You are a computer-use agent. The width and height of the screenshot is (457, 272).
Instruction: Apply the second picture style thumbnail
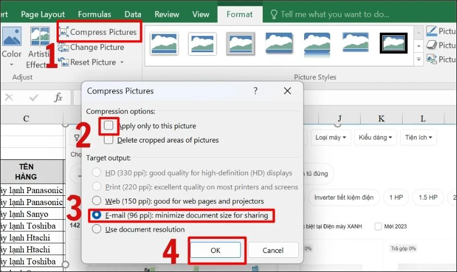202,44
